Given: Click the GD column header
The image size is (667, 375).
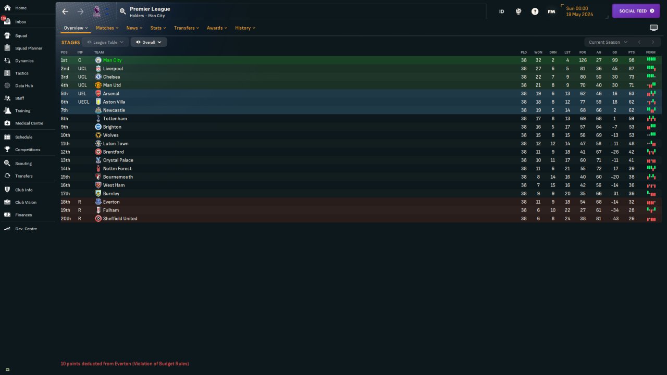Looking at the screenshot, I should [615, 53].
